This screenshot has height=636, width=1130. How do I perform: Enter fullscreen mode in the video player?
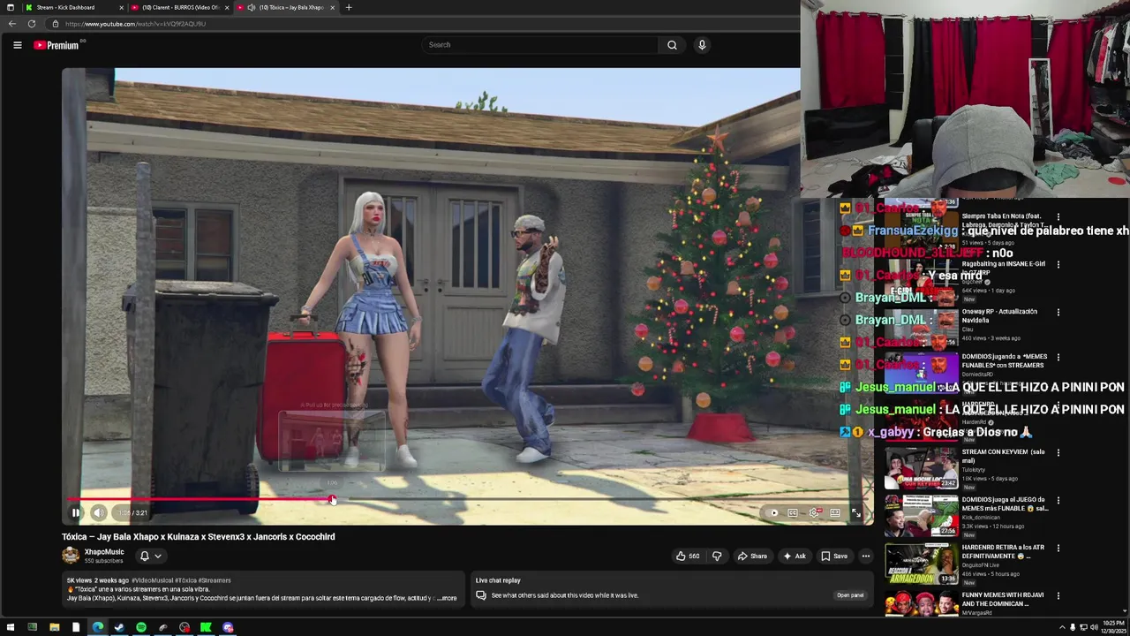pos(855,513)
